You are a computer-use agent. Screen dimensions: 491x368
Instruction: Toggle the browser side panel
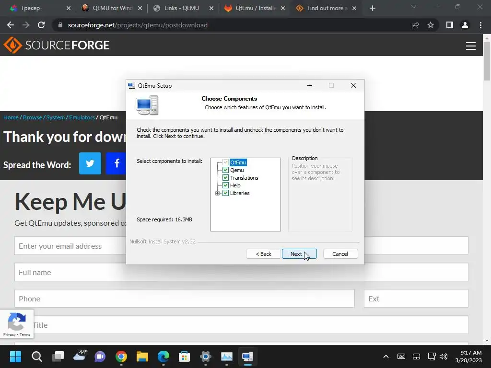450,25
